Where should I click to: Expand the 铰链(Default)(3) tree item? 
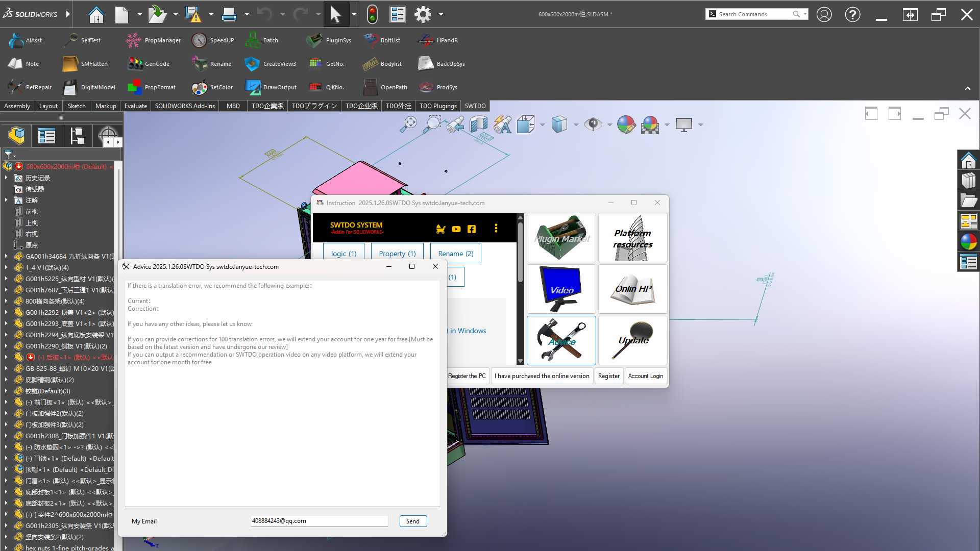tap(6, 391)
